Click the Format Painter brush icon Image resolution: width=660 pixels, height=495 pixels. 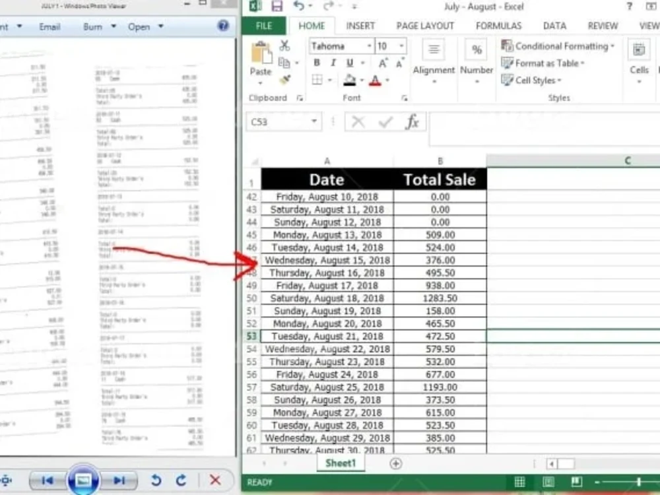[285, 80]
